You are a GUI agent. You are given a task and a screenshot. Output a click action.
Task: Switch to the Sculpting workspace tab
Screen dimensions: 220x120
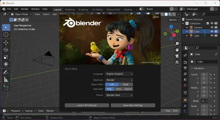(83, 10)
